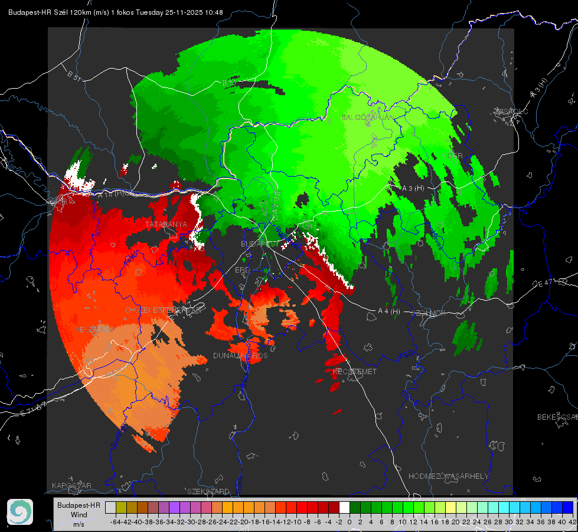Click the legend tick value 42
The height and width of the screenshot is (532, 578).
coord(573,522)
